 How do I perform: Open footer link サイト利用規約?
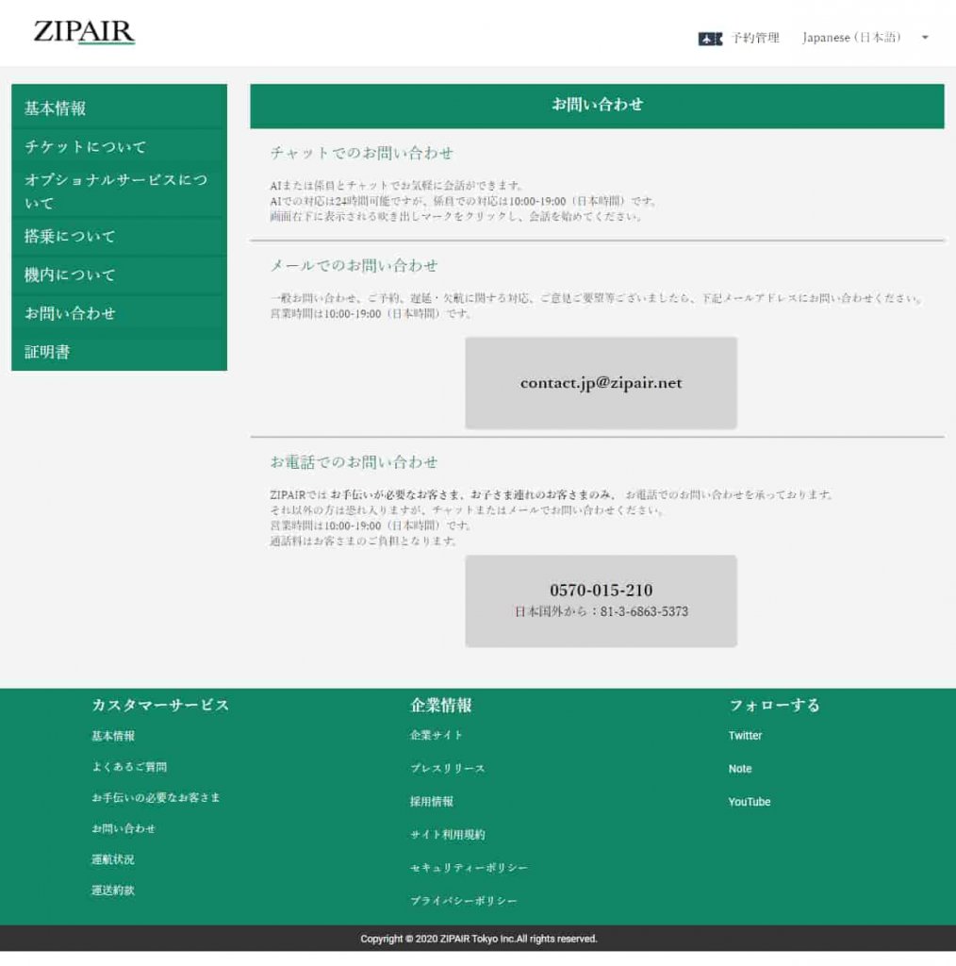(x=448, y=835)
